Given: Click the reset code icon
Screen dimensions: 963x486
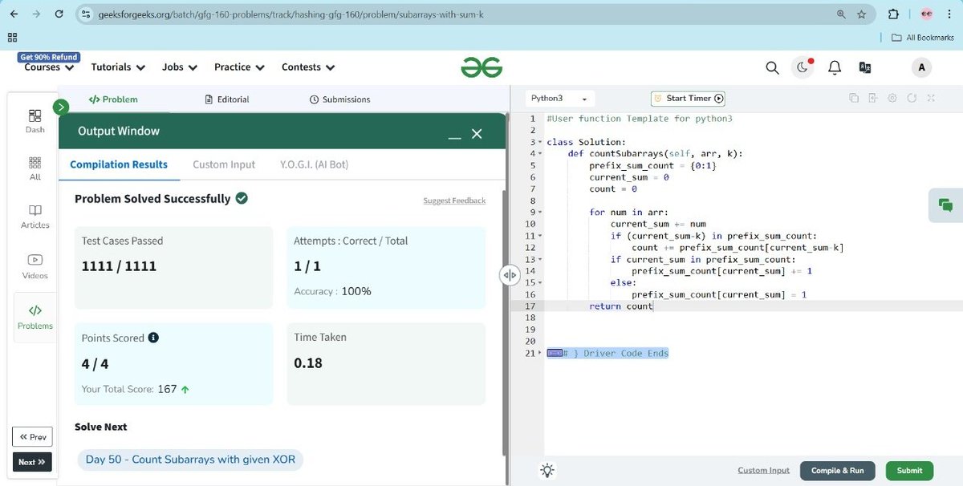Looking at the screenshot, I should (912, 98).
